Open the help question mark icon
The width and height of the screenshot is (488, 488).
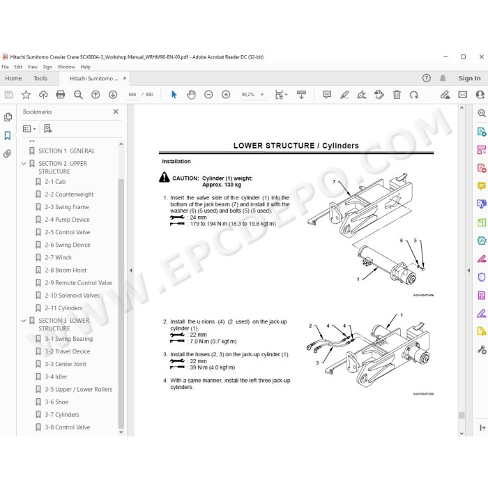point(427,78)
